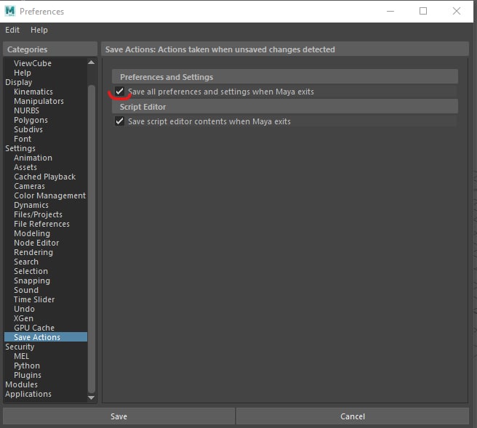The image size is (477, 428).
Task: Select Cached Playback category
Action: pyautogui.click(x=45, y=177)
